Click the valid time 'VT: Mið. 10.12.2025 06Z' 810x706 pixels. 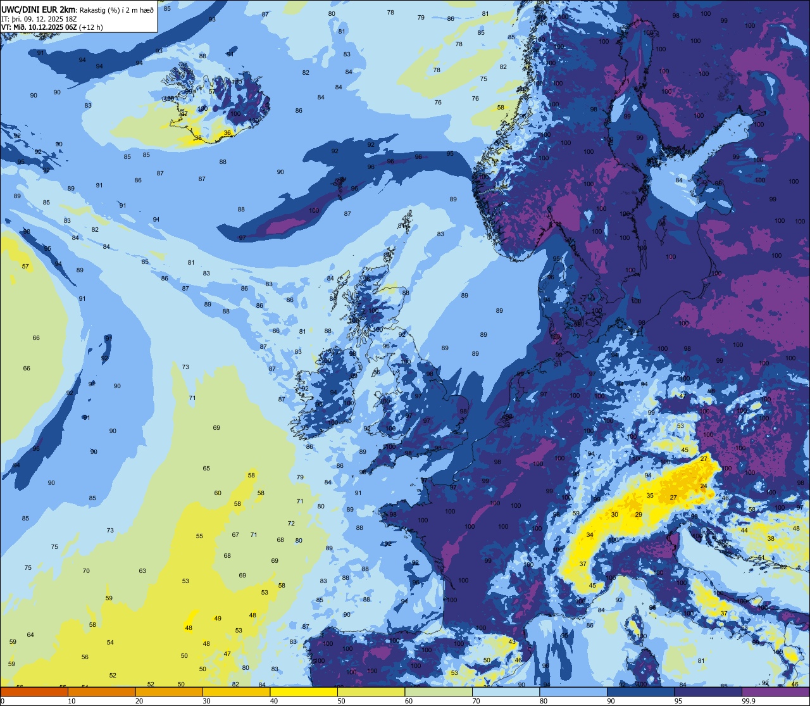click(x=39, y=27)
